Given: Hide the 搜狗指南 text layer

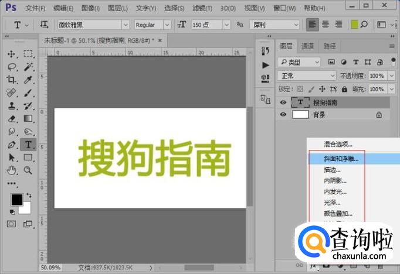Looking at the screenshot, I should (283, 102).
